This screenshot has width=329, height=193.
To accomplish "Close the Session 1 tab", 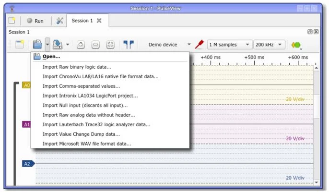I will point(99,21).
